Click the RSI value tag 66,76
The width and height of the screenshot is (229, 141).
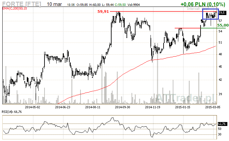(222, 124)
